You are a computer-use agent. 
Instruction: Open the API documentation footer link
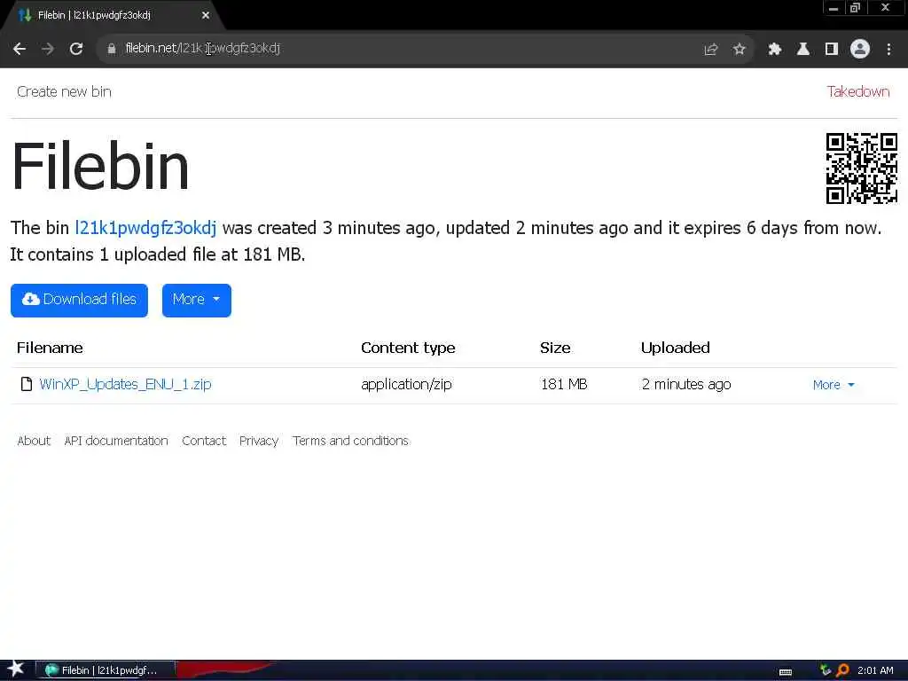(x=116, y=441)
